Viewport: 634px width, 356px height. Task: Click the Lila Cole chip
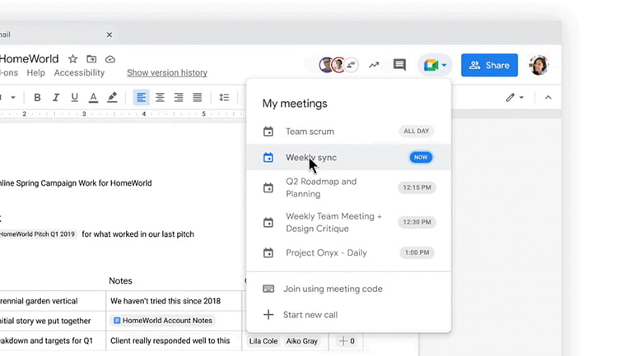(263, 341)
